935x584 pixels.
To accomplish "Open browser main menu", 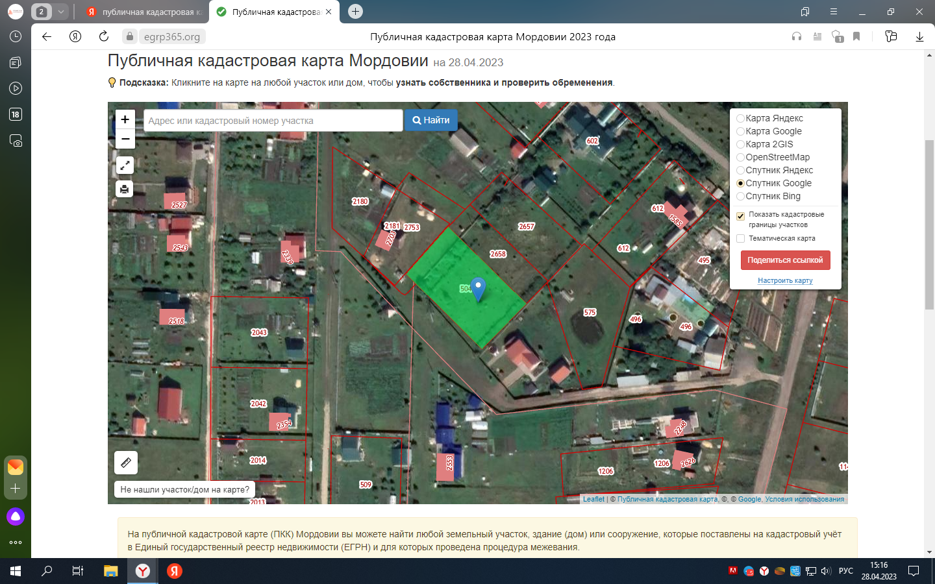I will [834, 12].
